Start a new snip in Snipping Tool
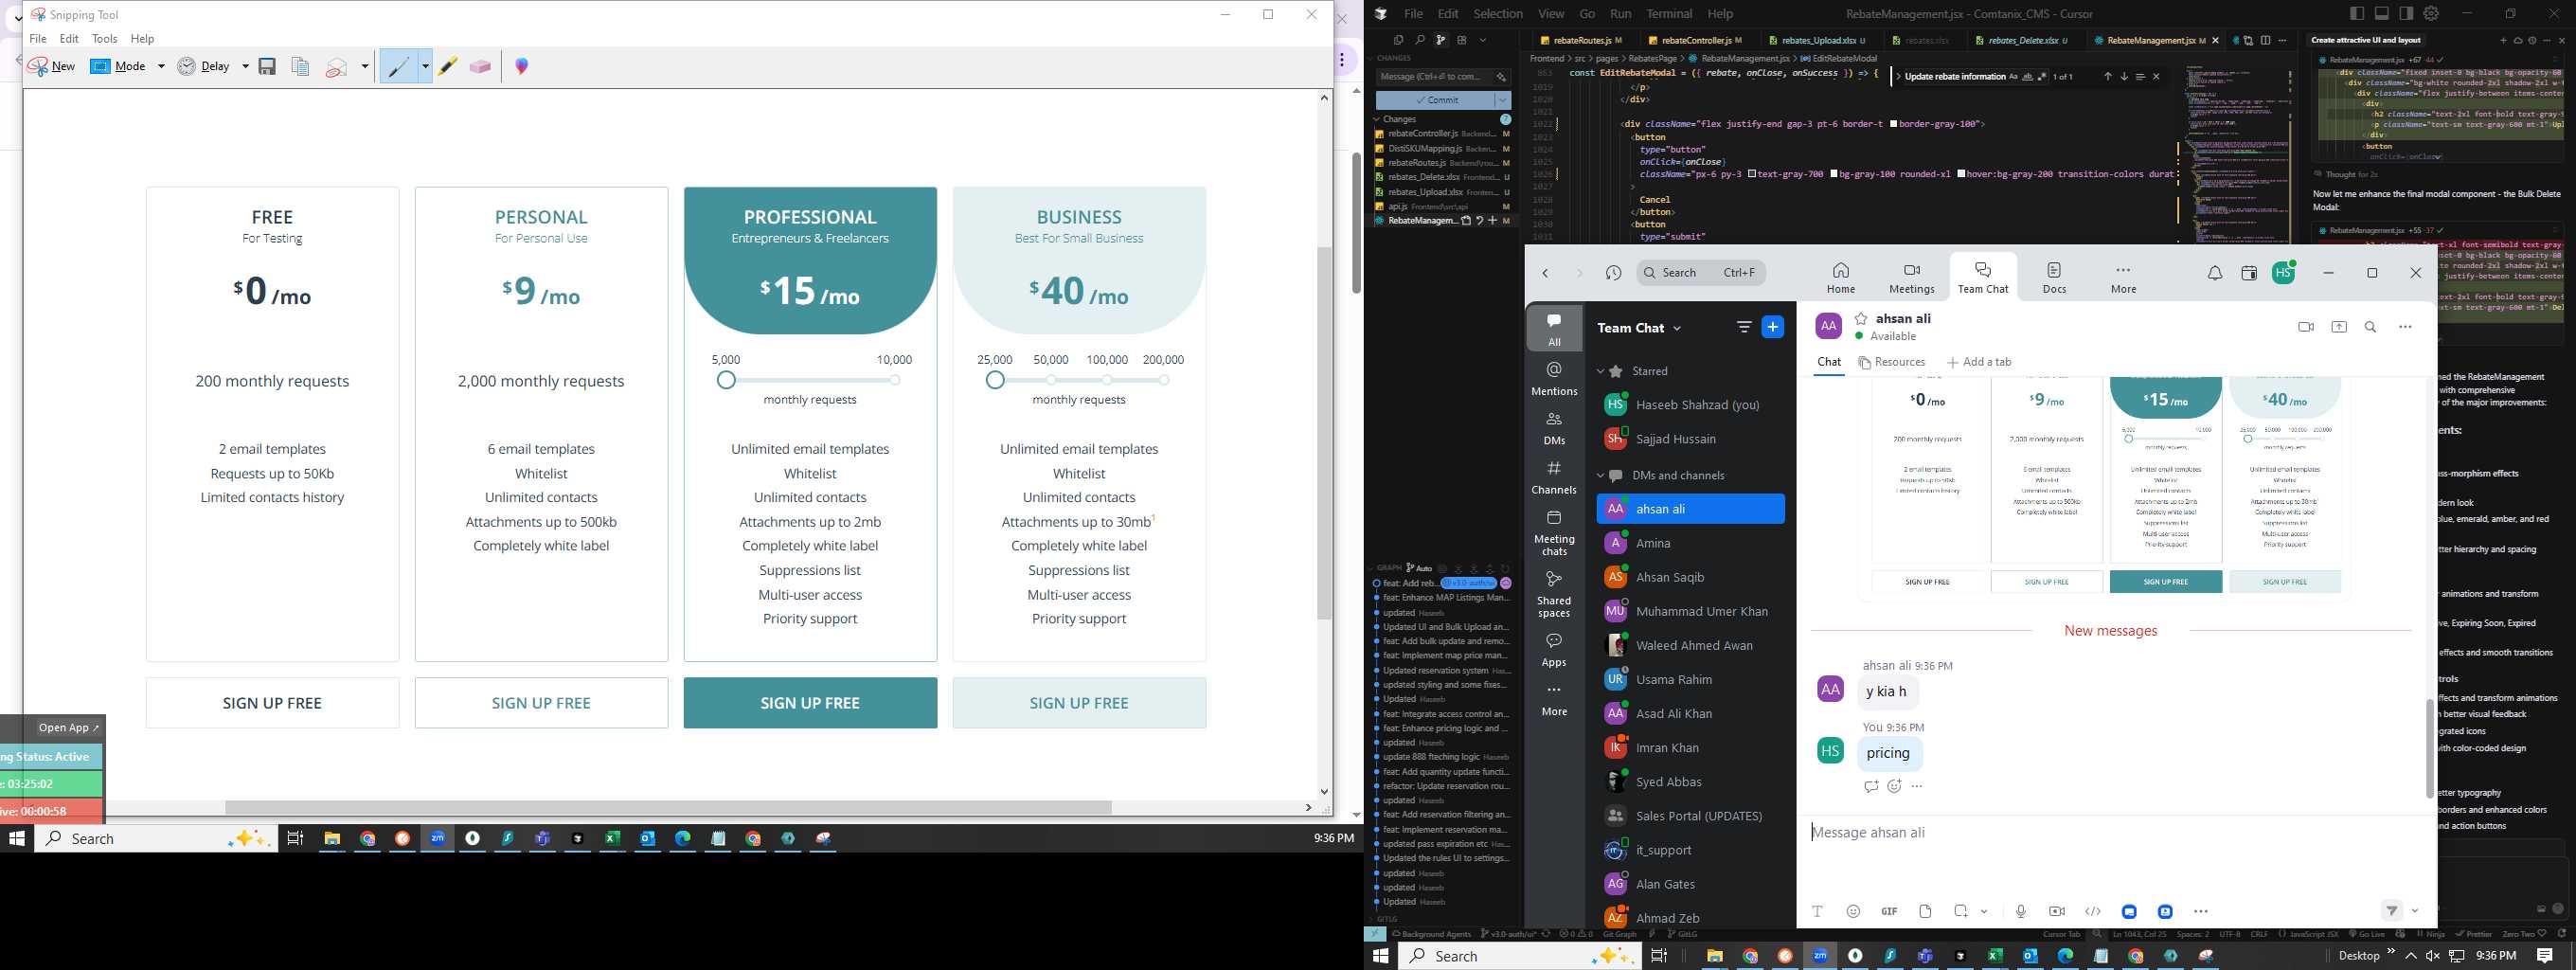This screenshot has height=970, width=2576. (52, 66)
